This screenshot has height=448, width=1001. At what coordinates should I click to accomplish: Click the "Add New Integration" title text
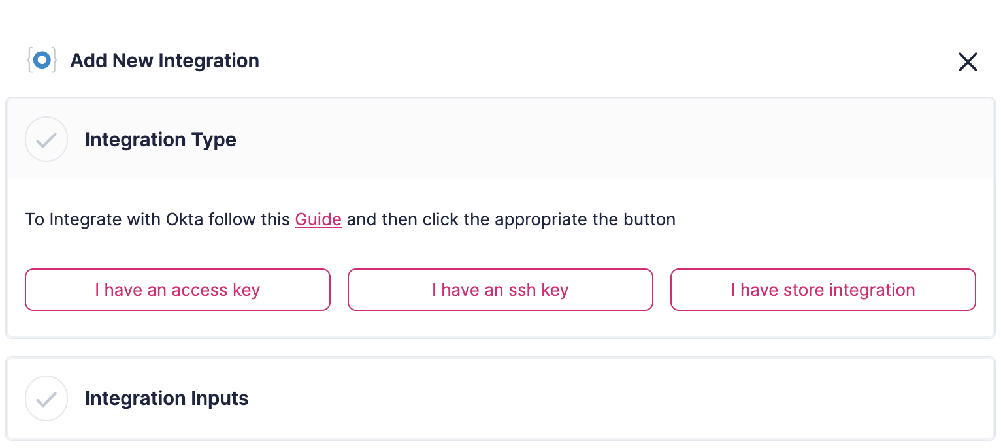[x=165, y=61]
